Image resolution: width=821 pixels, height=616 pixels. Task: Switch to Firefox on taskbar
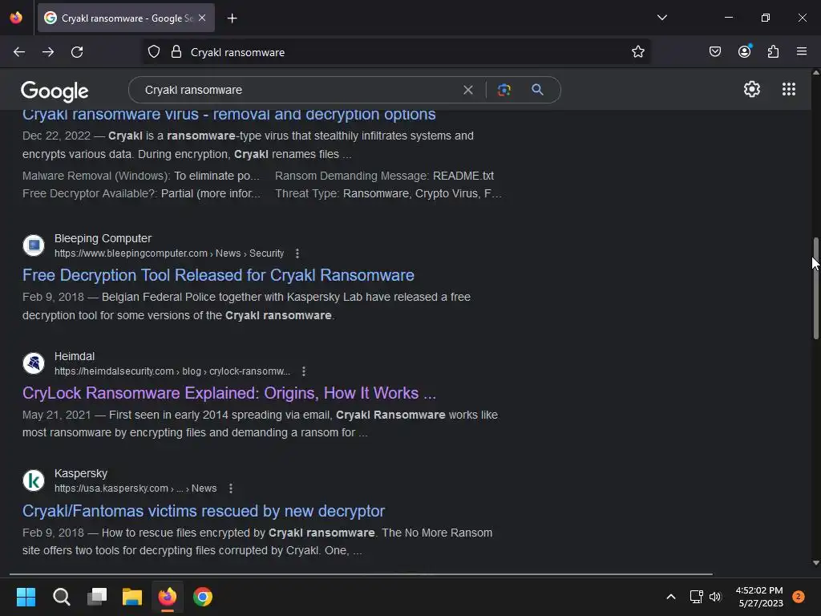pos(168,597)
